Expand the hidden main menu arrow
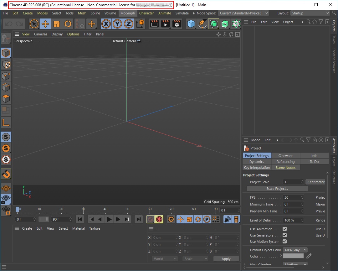The height and width of the screenshot is (271, 338). (x=194, y=13)
